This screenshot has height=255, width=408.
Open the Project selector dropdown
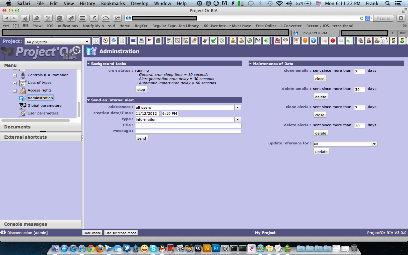point(87,42)
